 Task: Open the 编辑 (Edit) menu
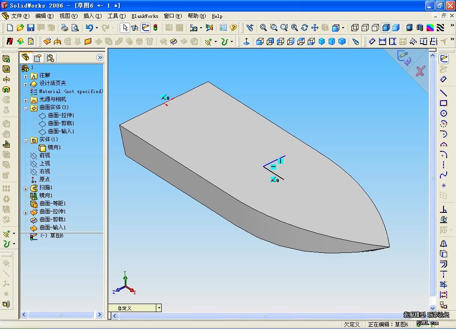pos(45,16)
